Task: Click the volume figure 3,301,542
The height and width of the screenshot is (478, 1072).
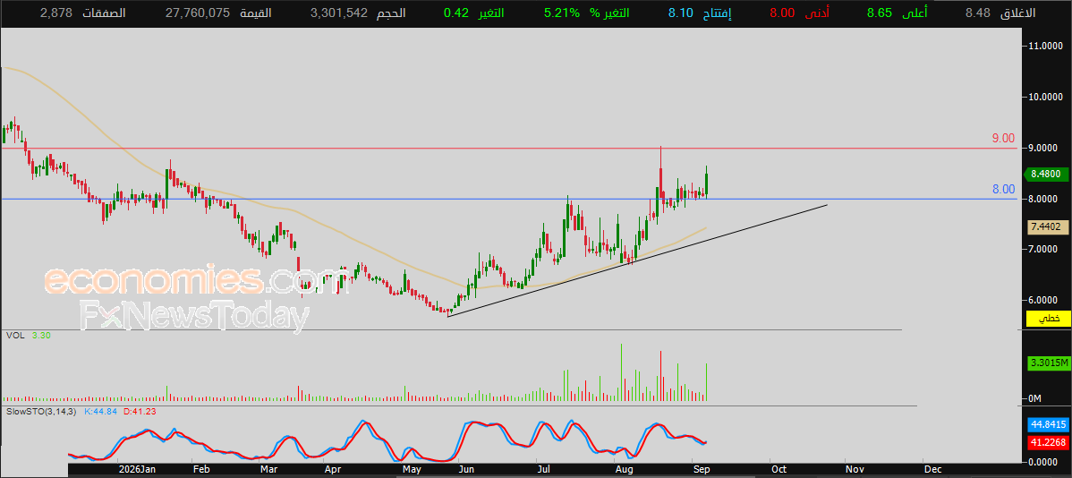Action: 338,13
